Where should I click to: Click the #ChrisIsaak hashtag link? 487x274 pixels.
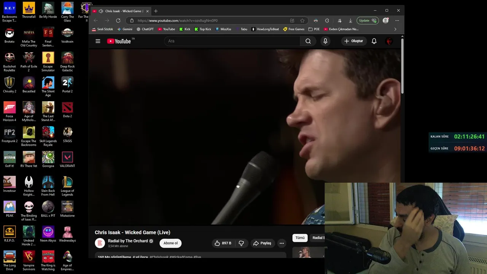pyautogui.click(x=159, y=257)
